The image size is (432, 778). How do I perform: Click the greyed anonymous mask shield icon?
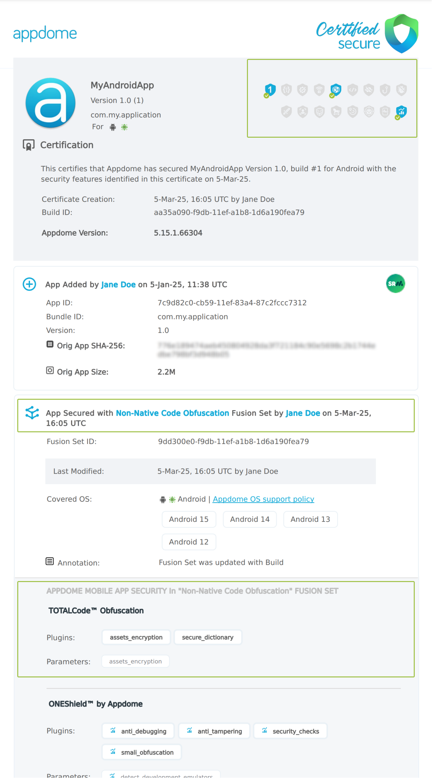point(320,112)
